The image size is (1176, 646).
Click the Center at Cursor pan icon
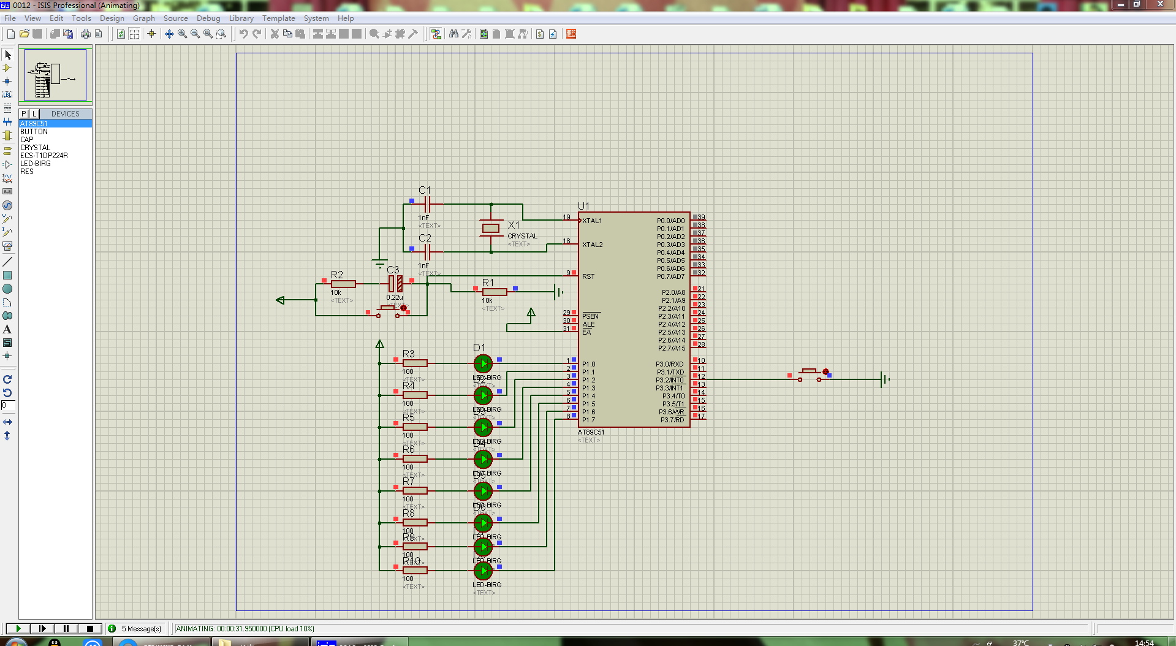(x=169, y=34)
